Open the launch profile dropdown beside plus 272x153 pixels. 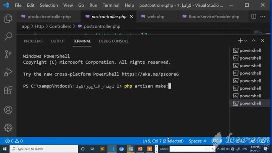[246, 41]
